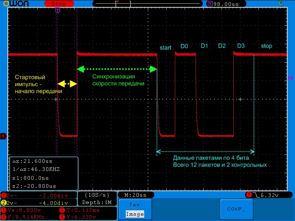The image size is (295, 221).
Task: Select the △x:21.600us cursor readout
Action: coord(32,161)
